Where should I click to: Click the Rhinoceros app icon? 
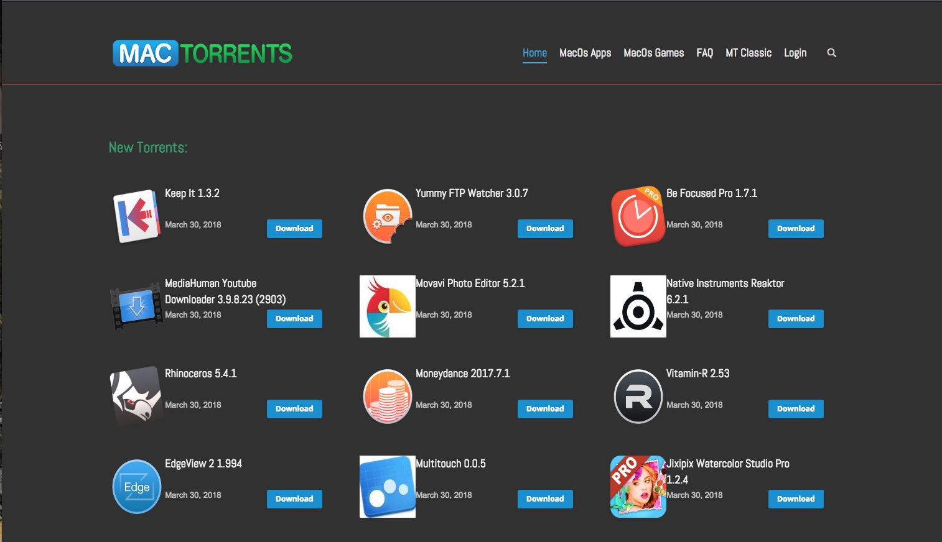136,397
